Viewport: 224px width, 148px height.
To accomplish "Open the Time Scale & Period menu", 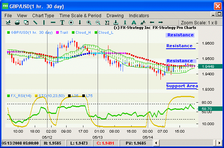I will point(80,15).
